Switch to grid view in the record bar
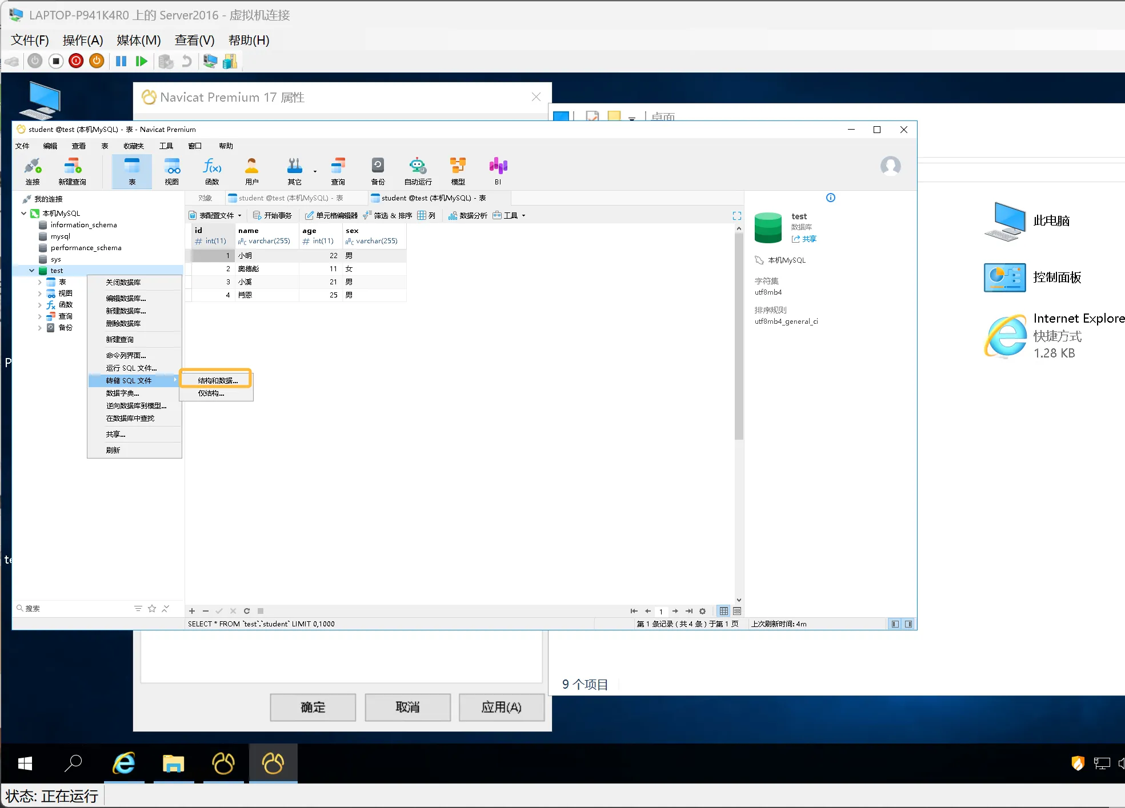 (724, 611)
